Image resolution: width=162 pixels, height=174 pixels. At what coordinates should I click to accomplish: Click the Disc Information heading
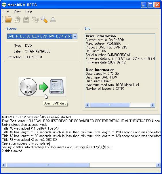(100, 70)
